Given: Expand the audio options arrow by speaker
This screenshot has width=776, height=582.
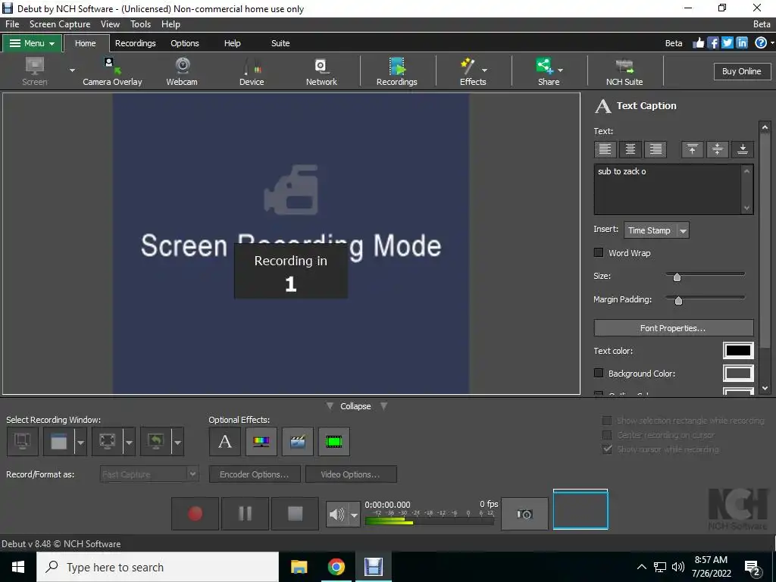Looking at the screenshot, I should tap(354, 515).
